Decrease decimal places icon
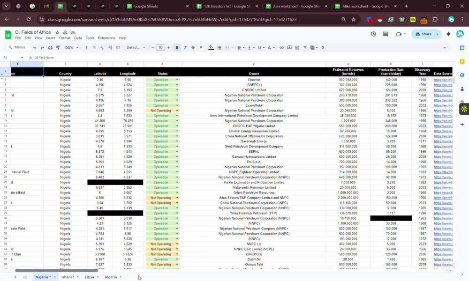The image size is (469, 281). click(x=102, y=47)
